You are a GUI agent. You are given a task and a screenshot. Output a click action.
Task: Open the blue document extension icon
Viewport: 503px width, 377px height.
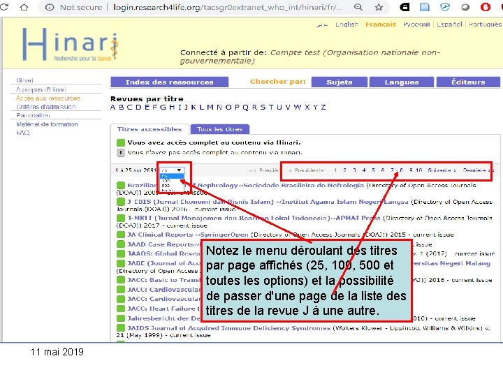[425, 7]
